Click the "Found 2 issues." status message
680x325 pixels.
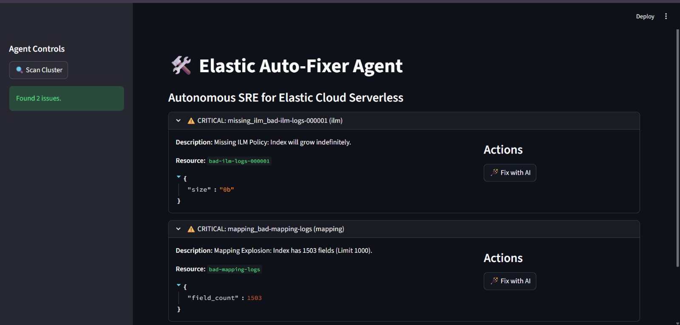point(67,99)
